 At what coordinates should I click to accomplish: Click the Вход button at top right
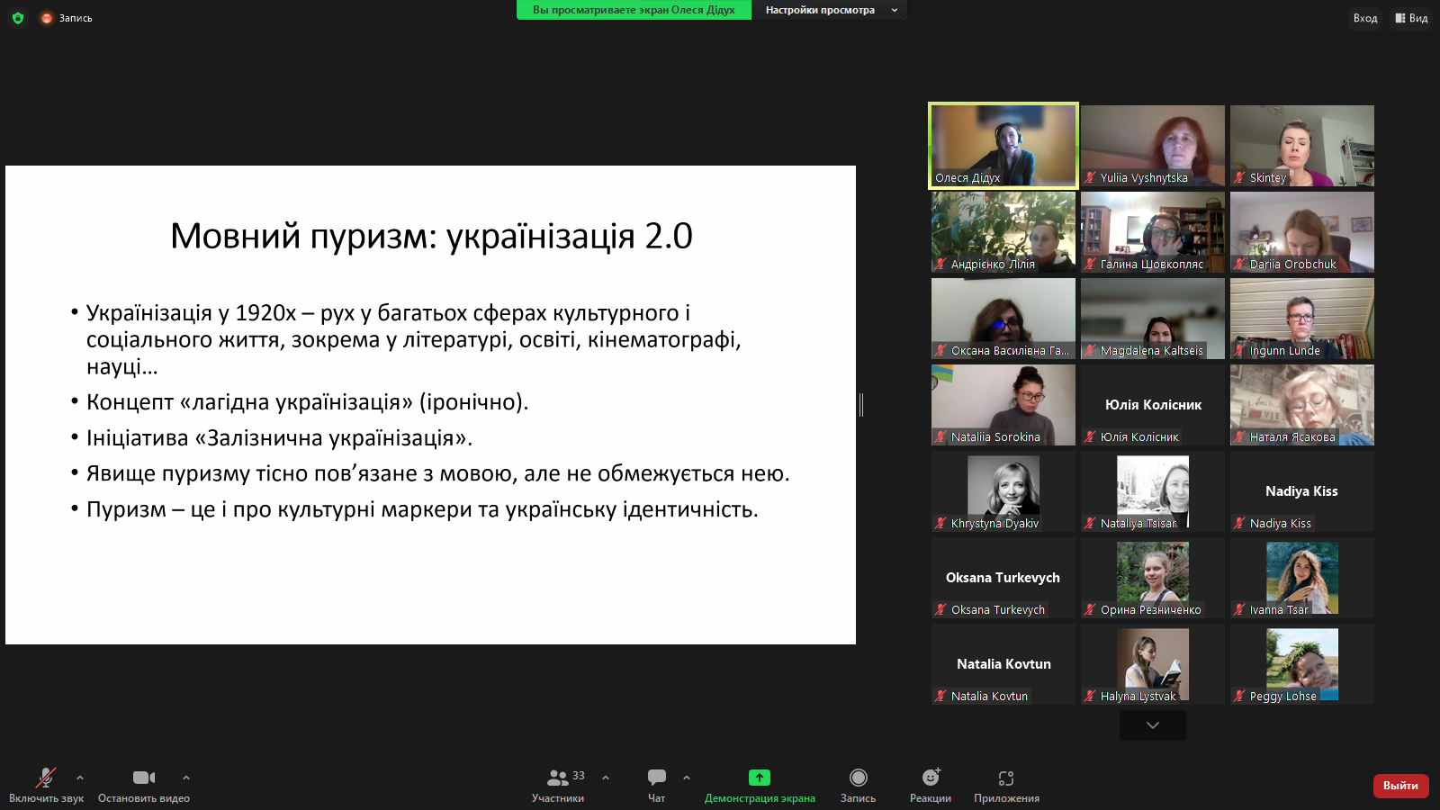(1364, 18)
